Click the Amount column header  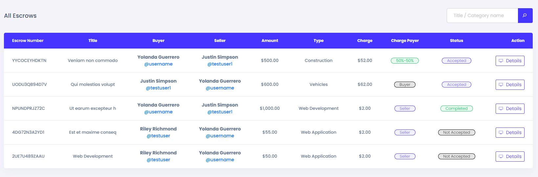(270, 41)
